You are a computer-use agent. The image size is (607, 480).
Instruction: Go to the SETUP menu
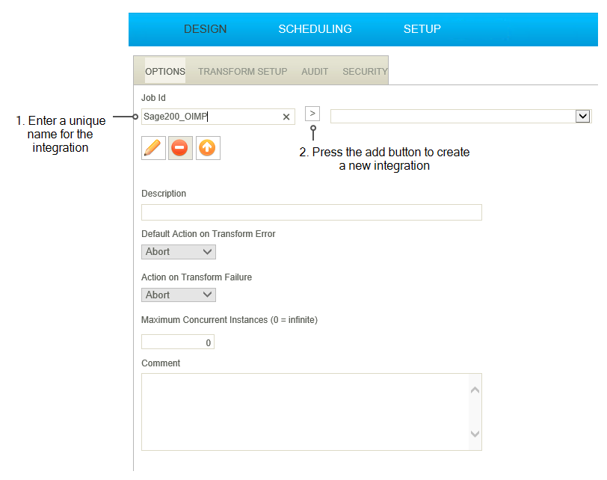(x=422, y=29)
